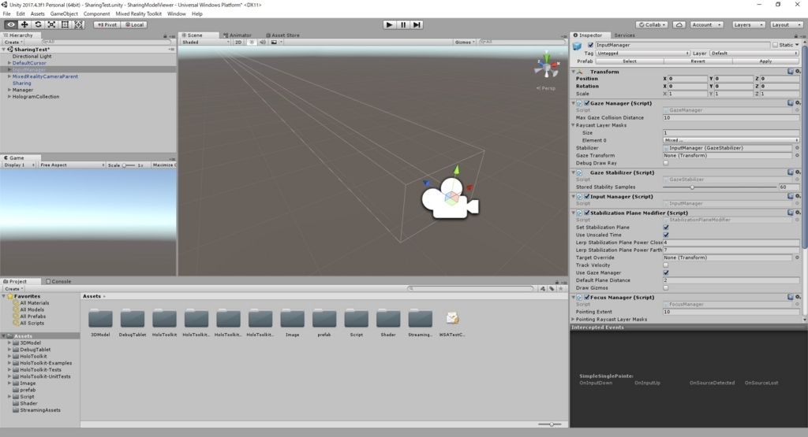This screenshot has height=437, width=808.
Task: Open Input Manager help book icon
Action: [790, 196]
